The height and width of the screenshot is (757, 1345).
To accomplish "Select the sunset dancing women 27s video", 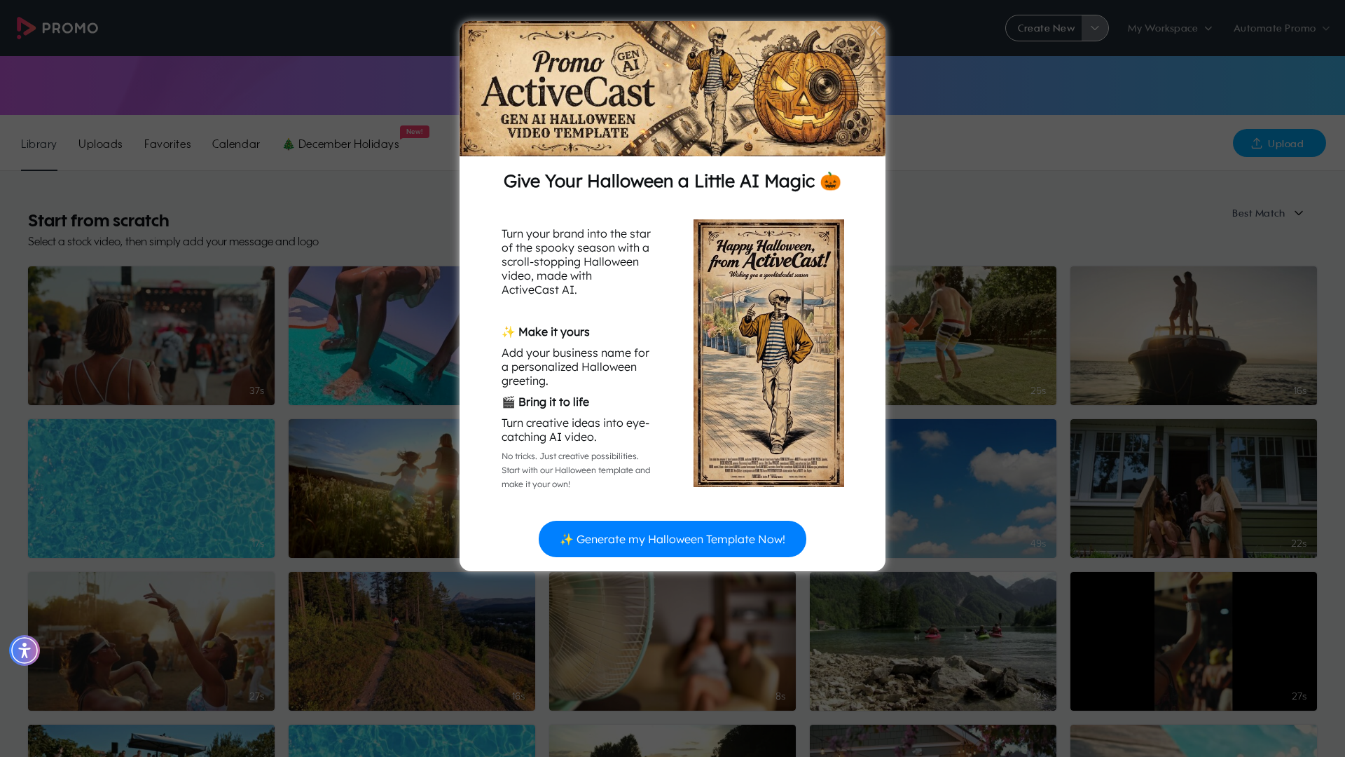I will tap(151, 641).
